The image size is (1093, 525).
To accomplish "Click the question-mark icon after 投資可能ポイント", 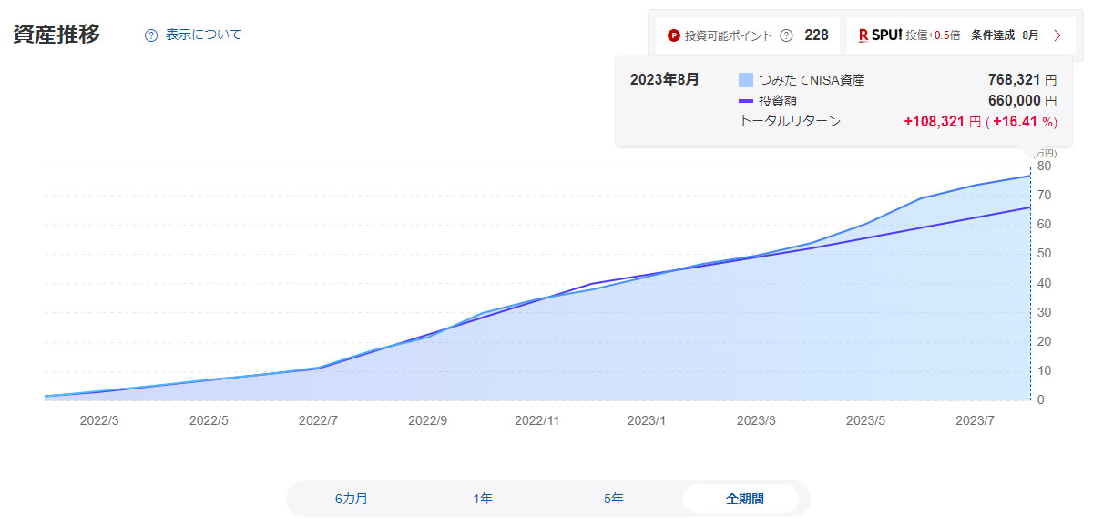I will (787, 35).
